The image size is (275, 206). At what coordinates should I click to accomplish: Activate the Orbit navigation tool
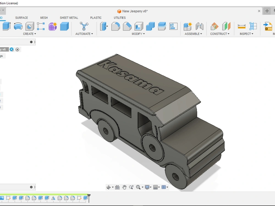(108, 187)
